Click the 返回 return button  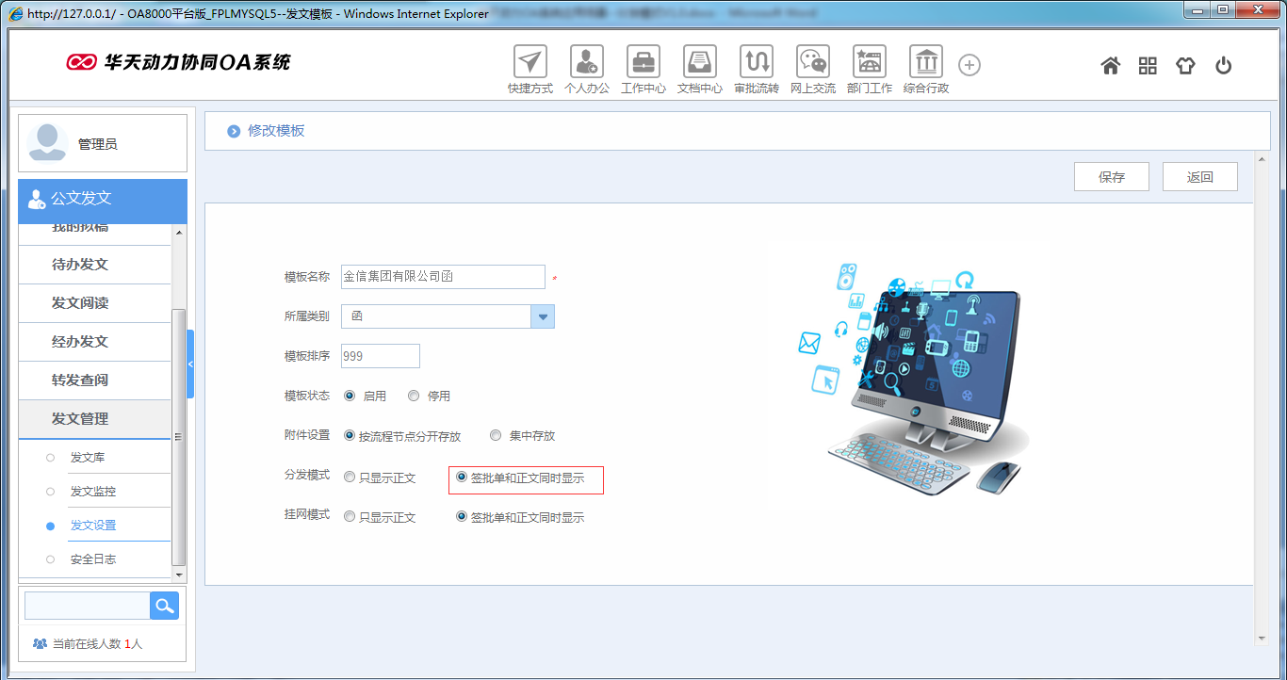tap(1199, 176)
